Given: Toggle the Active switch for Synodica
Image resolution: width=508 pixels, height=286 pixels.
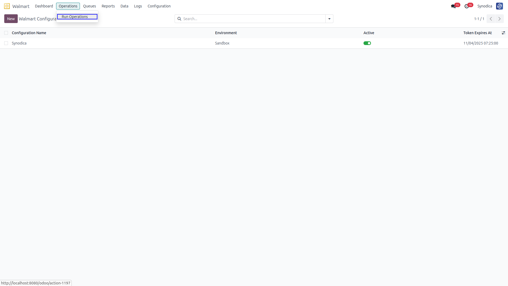Looking at the screenshot, I should pos(367,43).
